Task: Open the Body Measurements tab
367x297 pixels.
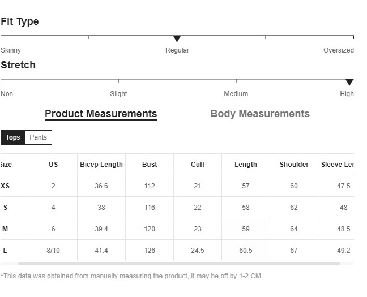Action: pyautogui.click(x=260, y=114)
